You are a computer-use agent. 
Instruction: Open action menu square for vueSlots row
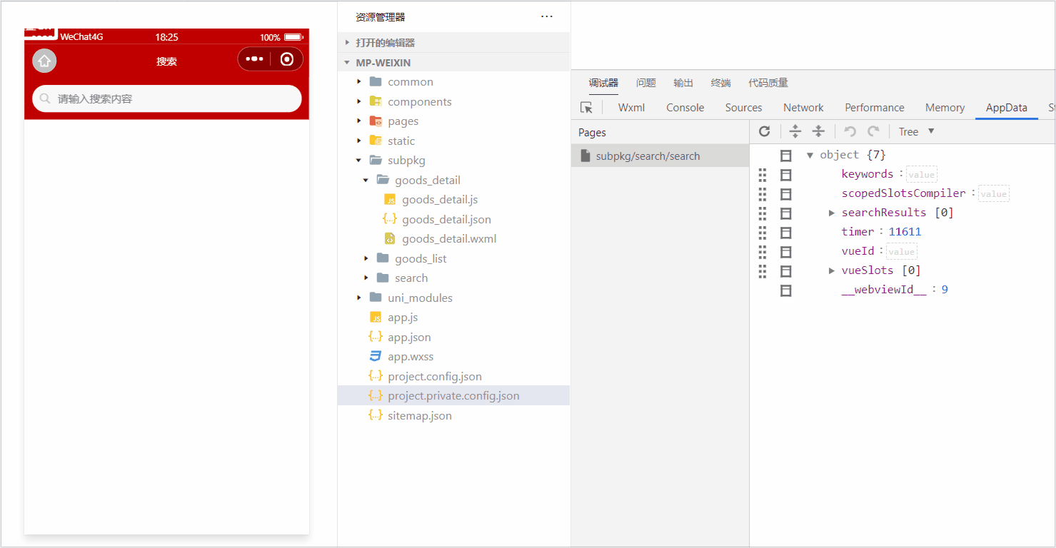tap(786, 271)
